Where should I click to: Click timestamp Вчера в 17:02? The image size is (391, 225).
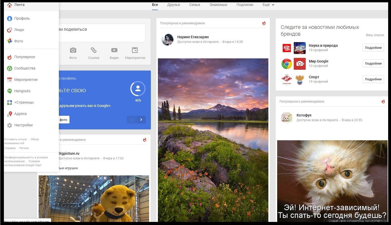113,158
